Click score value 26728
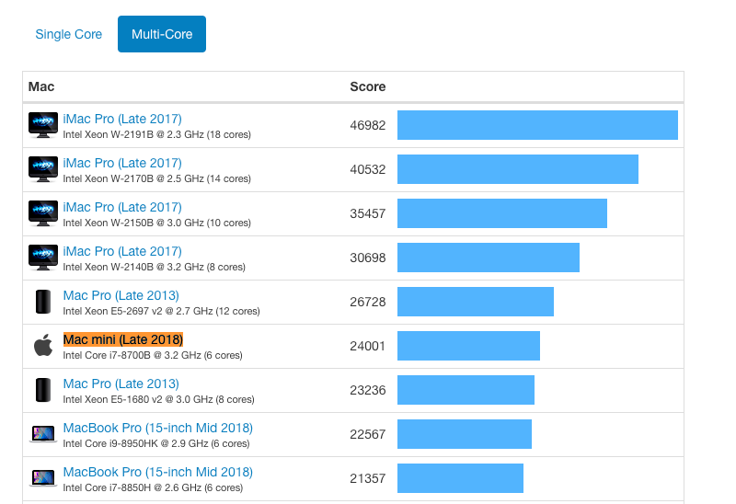This screenshot has height=504, width=736. 367,302
